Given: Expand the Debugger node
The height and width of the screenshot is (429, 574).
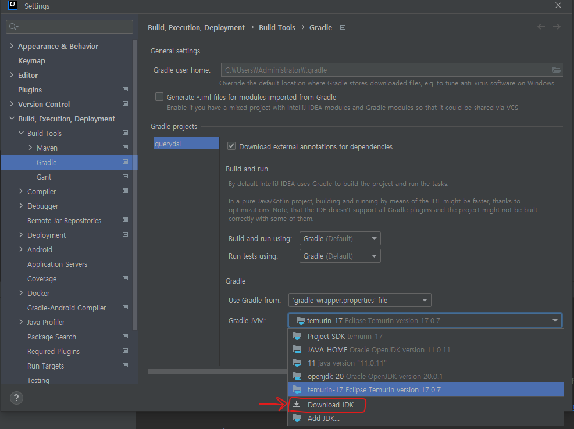Looking at the screenshot, I should coord(21,205).
